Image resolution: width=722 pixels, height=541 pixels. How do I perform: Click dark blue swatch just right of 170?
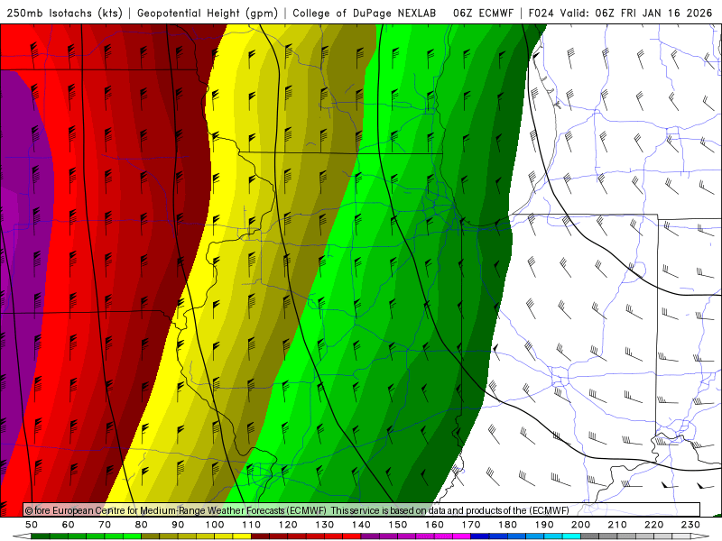[x=480, y=536]
